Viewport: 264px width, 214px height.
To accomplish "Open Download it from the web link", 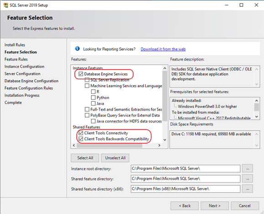I will pos(163,49).
